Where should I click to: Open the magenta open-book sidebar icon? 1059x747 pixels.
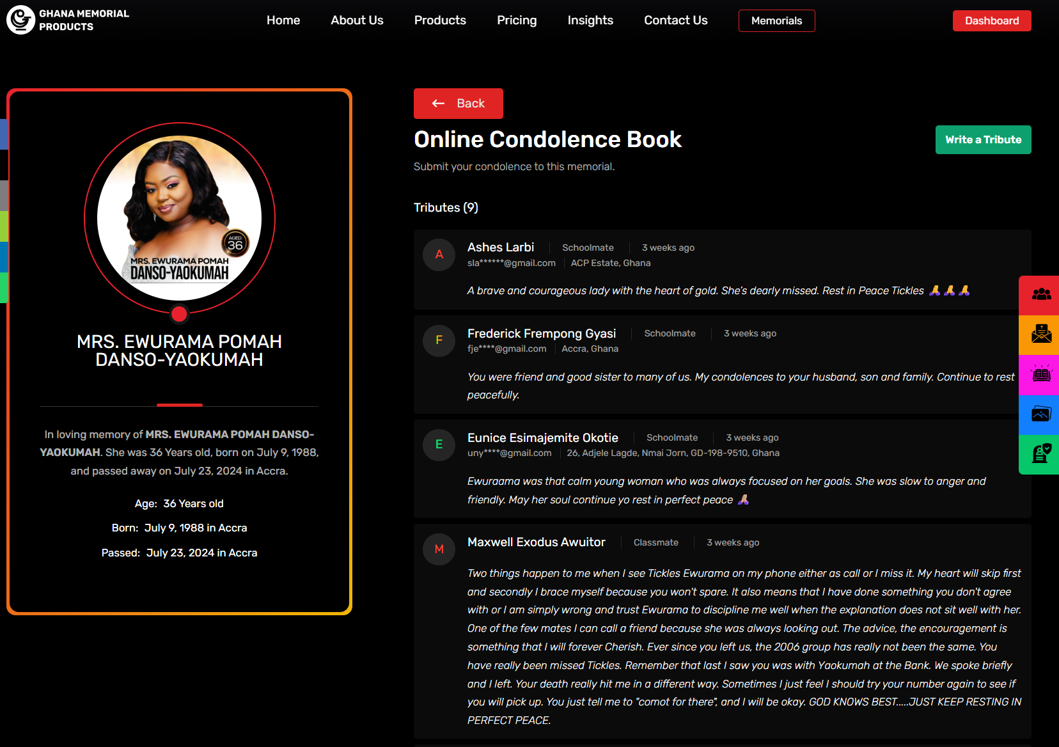(1040, 375)
